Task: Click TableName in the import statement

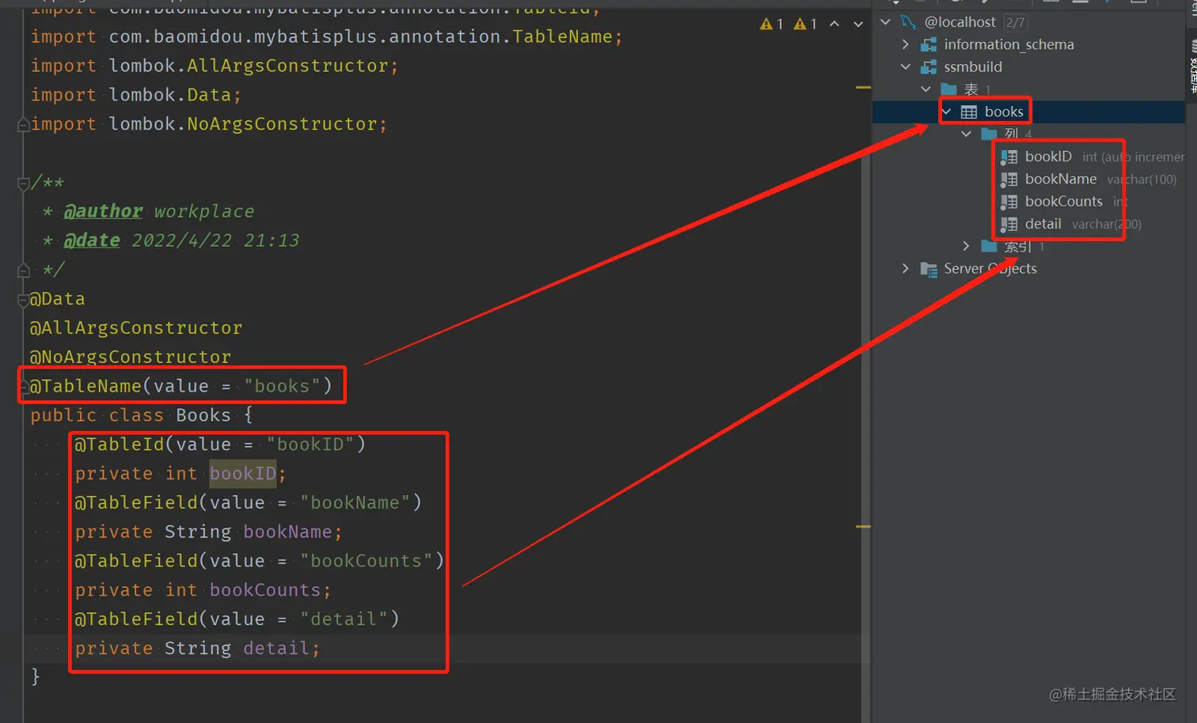Action: [562, 36]
